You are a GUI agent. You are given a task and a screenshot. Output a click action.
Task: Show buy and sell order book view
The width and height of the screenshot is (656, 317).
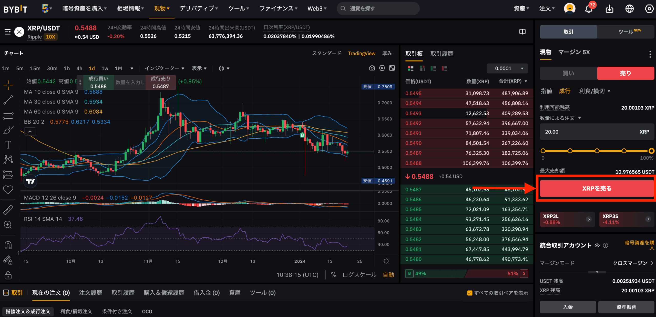411,68
